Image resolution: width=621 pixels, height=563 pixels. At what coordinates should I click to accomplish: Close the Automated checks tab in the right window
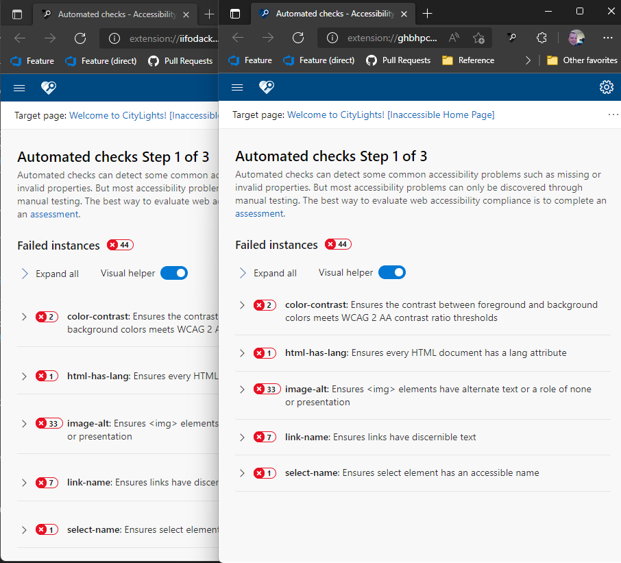pyautogui.click(x=404, y=14)
